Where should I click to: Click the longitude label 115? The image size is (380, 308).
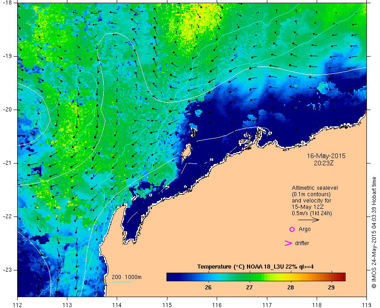click(167, 304)
